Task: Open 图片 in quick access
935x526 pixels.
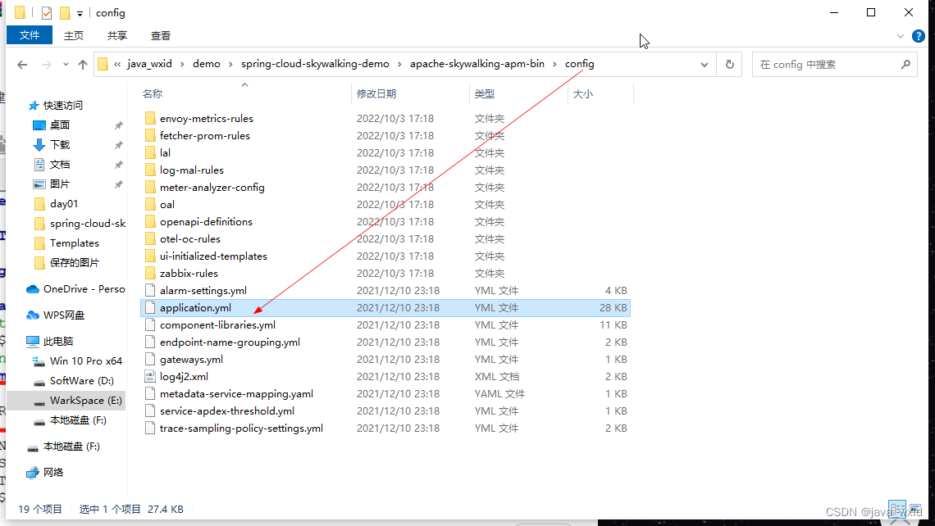Action: point(60,184)
